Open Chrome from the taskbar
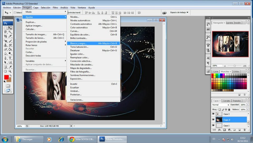 [82, 139]
